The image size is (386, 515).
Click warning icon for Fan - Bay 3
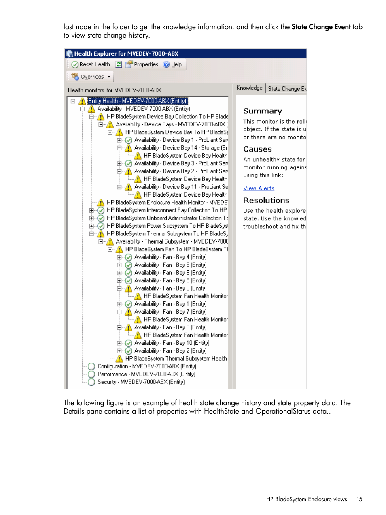[x=129, y=327]
